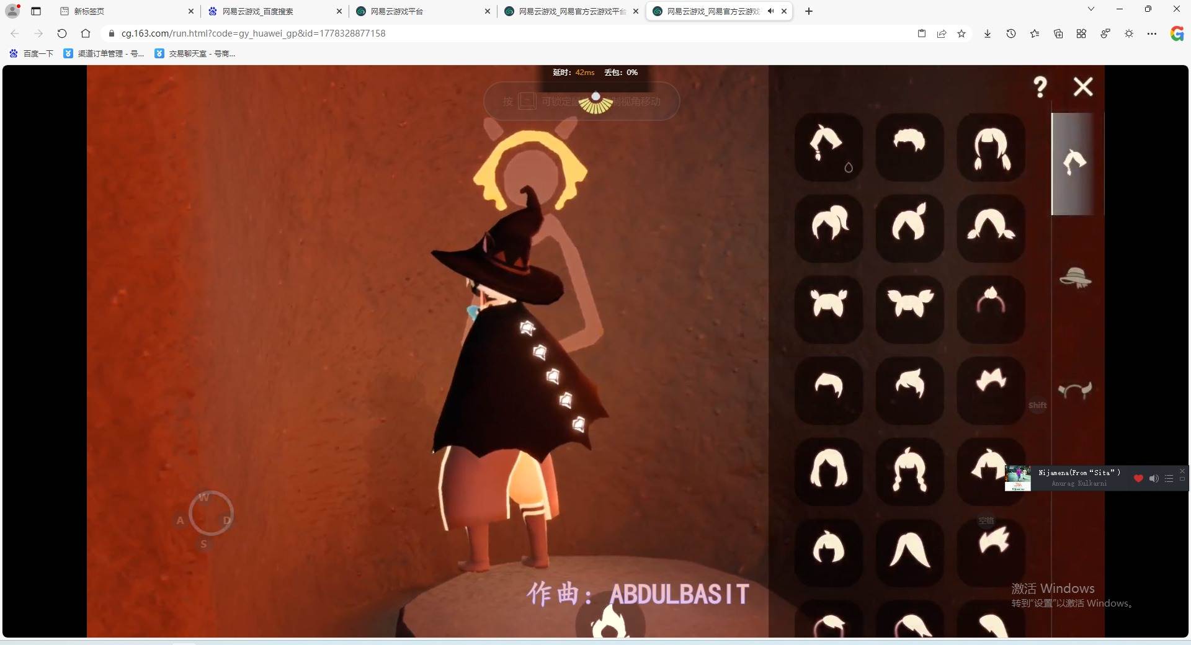Close the hairstyle selection panel
Image resolution: width=1191 pixels, height=645 pixels.
click(1083, 87)
